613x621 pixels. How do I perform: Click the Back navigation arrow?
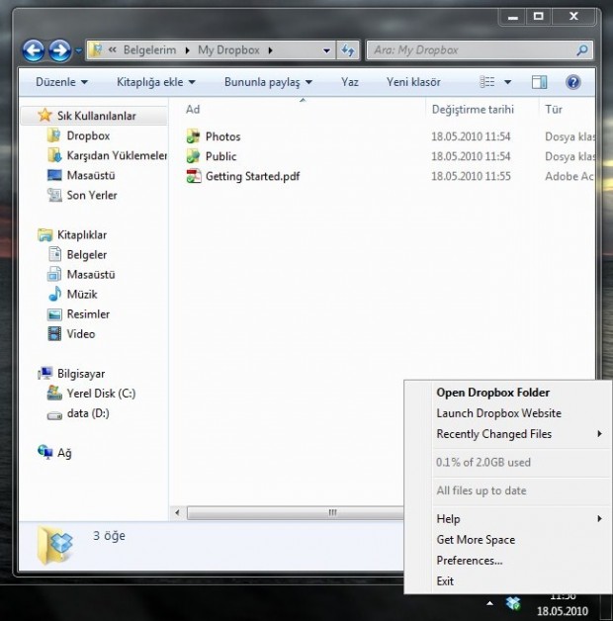click(x=34, y=50)
